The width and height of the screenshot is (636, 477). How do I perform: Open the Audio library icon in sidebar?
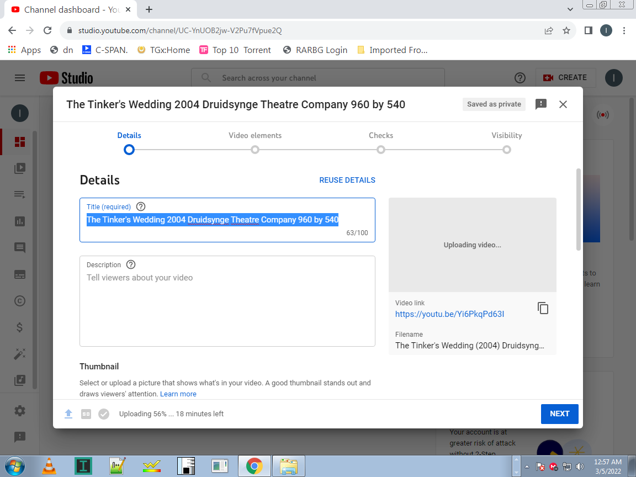[19, 380]
